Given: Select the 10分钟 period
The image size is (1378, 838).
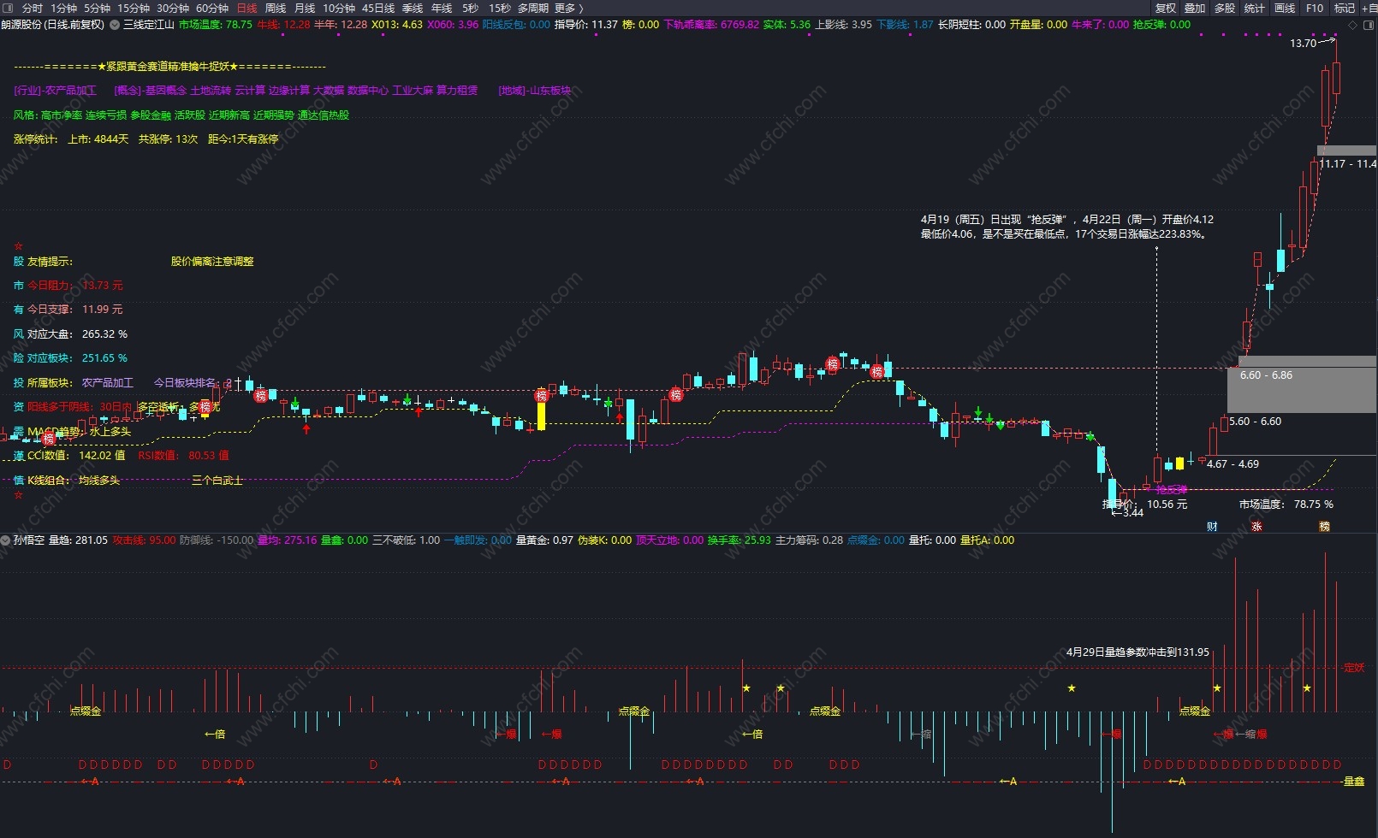Looking at the screenshot, I should point(339,8).
